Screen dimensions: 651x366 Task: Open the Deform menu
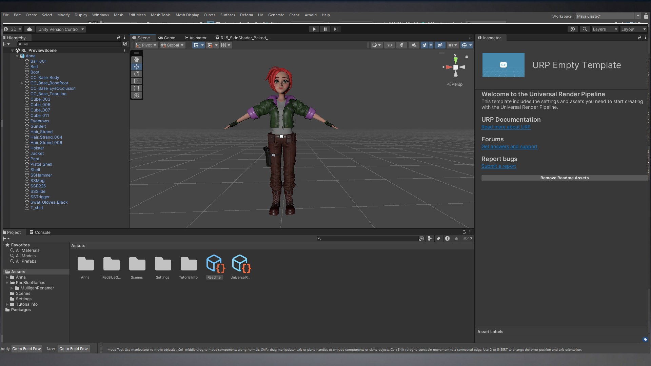pos(246,15)
